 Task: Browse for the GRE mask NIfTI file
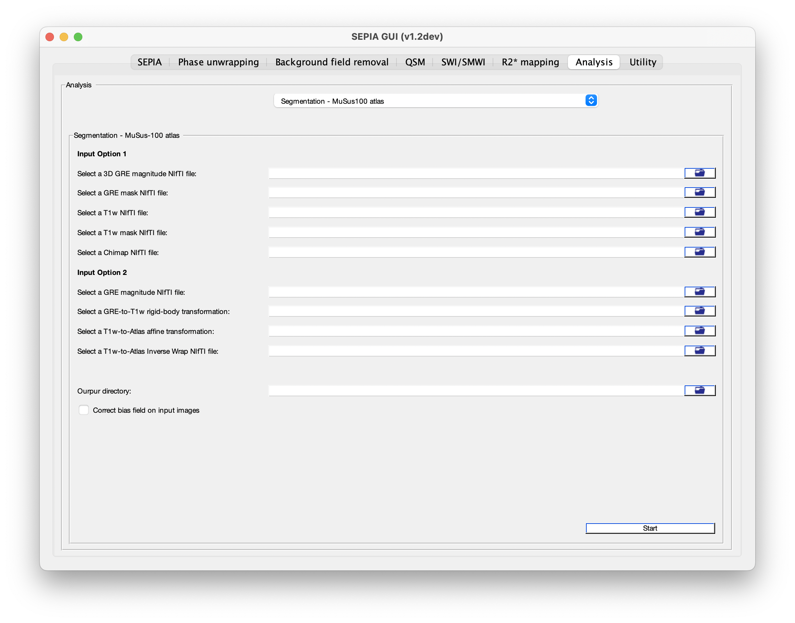point(700,192)
